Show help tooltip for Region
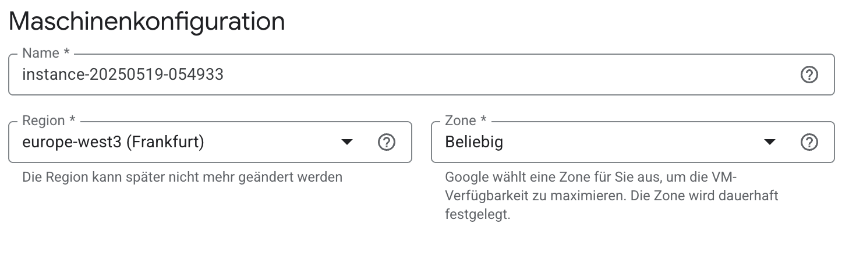 (387, 142)
